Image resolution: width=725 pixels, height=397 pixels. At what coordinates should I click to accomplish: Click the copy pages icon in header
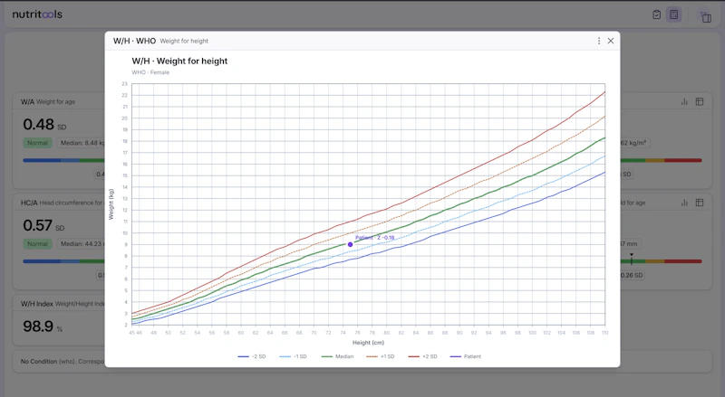[706, 17]
